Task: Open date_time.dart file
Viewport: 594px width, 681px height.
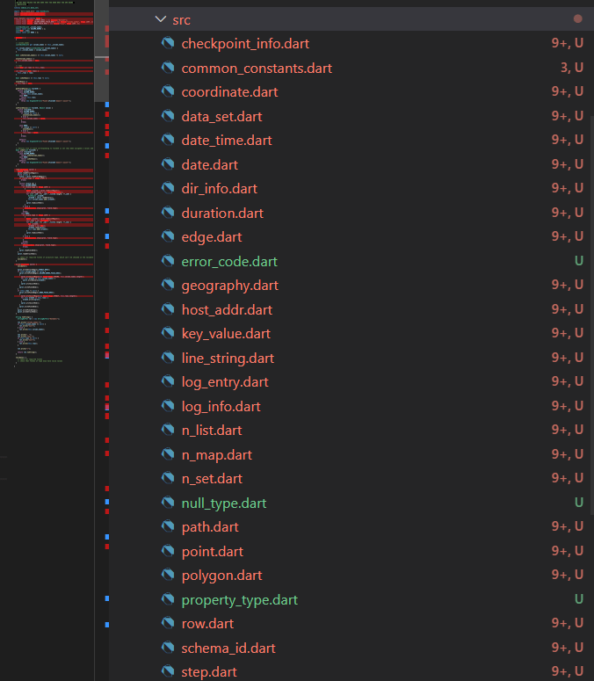Action: click(227, 141)
